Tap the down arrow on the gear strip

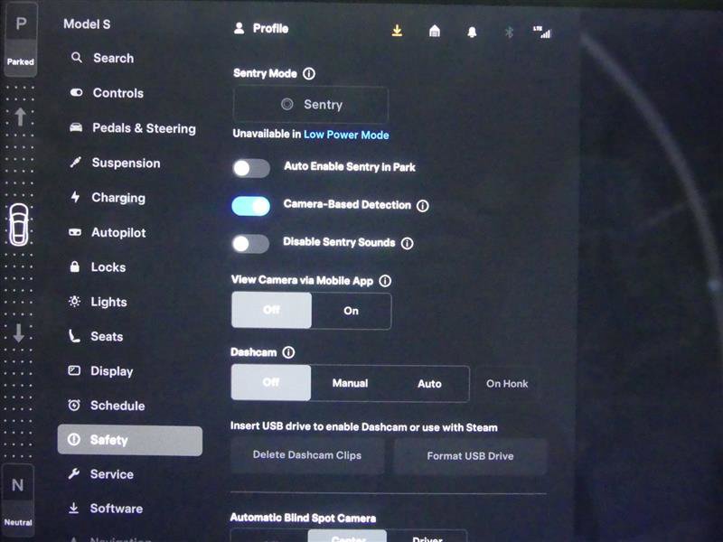(18, 332)
